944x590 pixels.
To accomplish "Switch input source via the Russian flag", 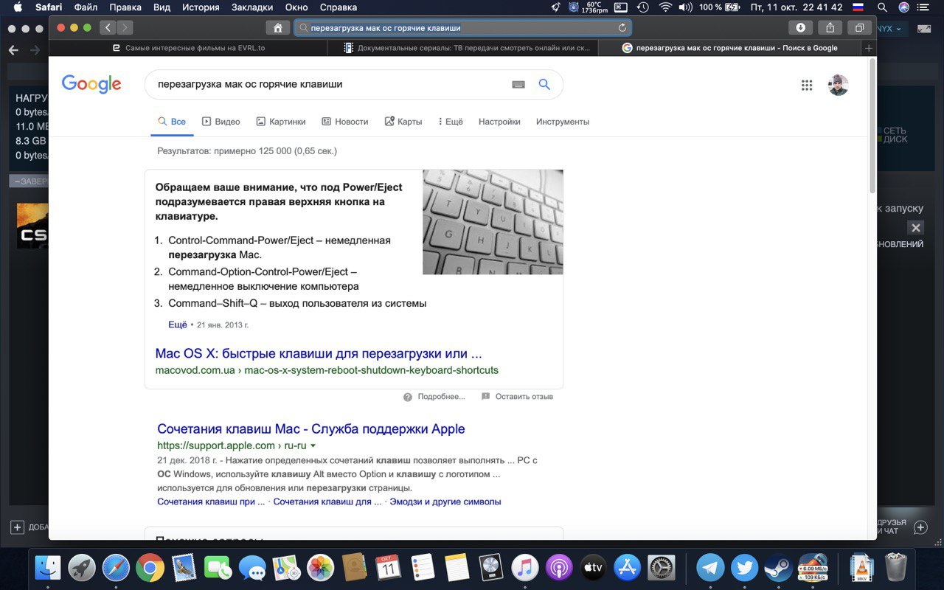I will pyautogui.click(x=858, y=7).
